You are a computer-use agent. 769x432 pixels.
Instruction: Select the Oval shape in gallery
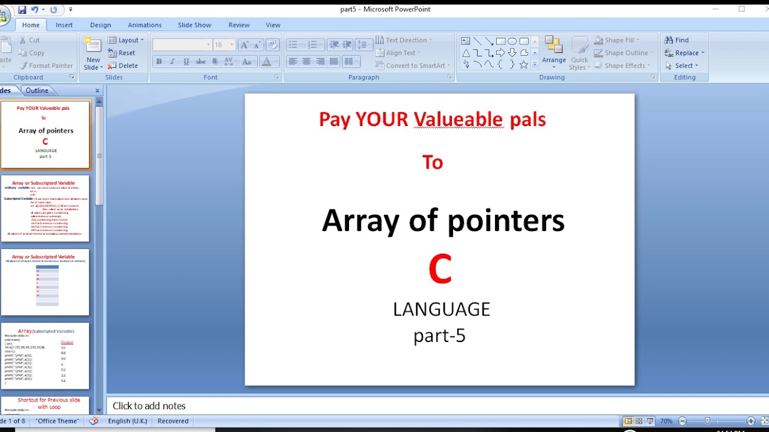point(512,41)
